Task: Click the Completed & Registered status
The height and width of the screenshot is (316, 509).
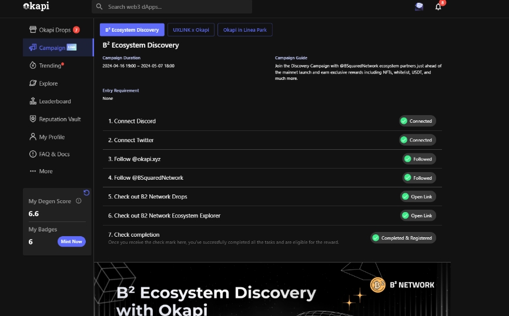Action: 403,238
